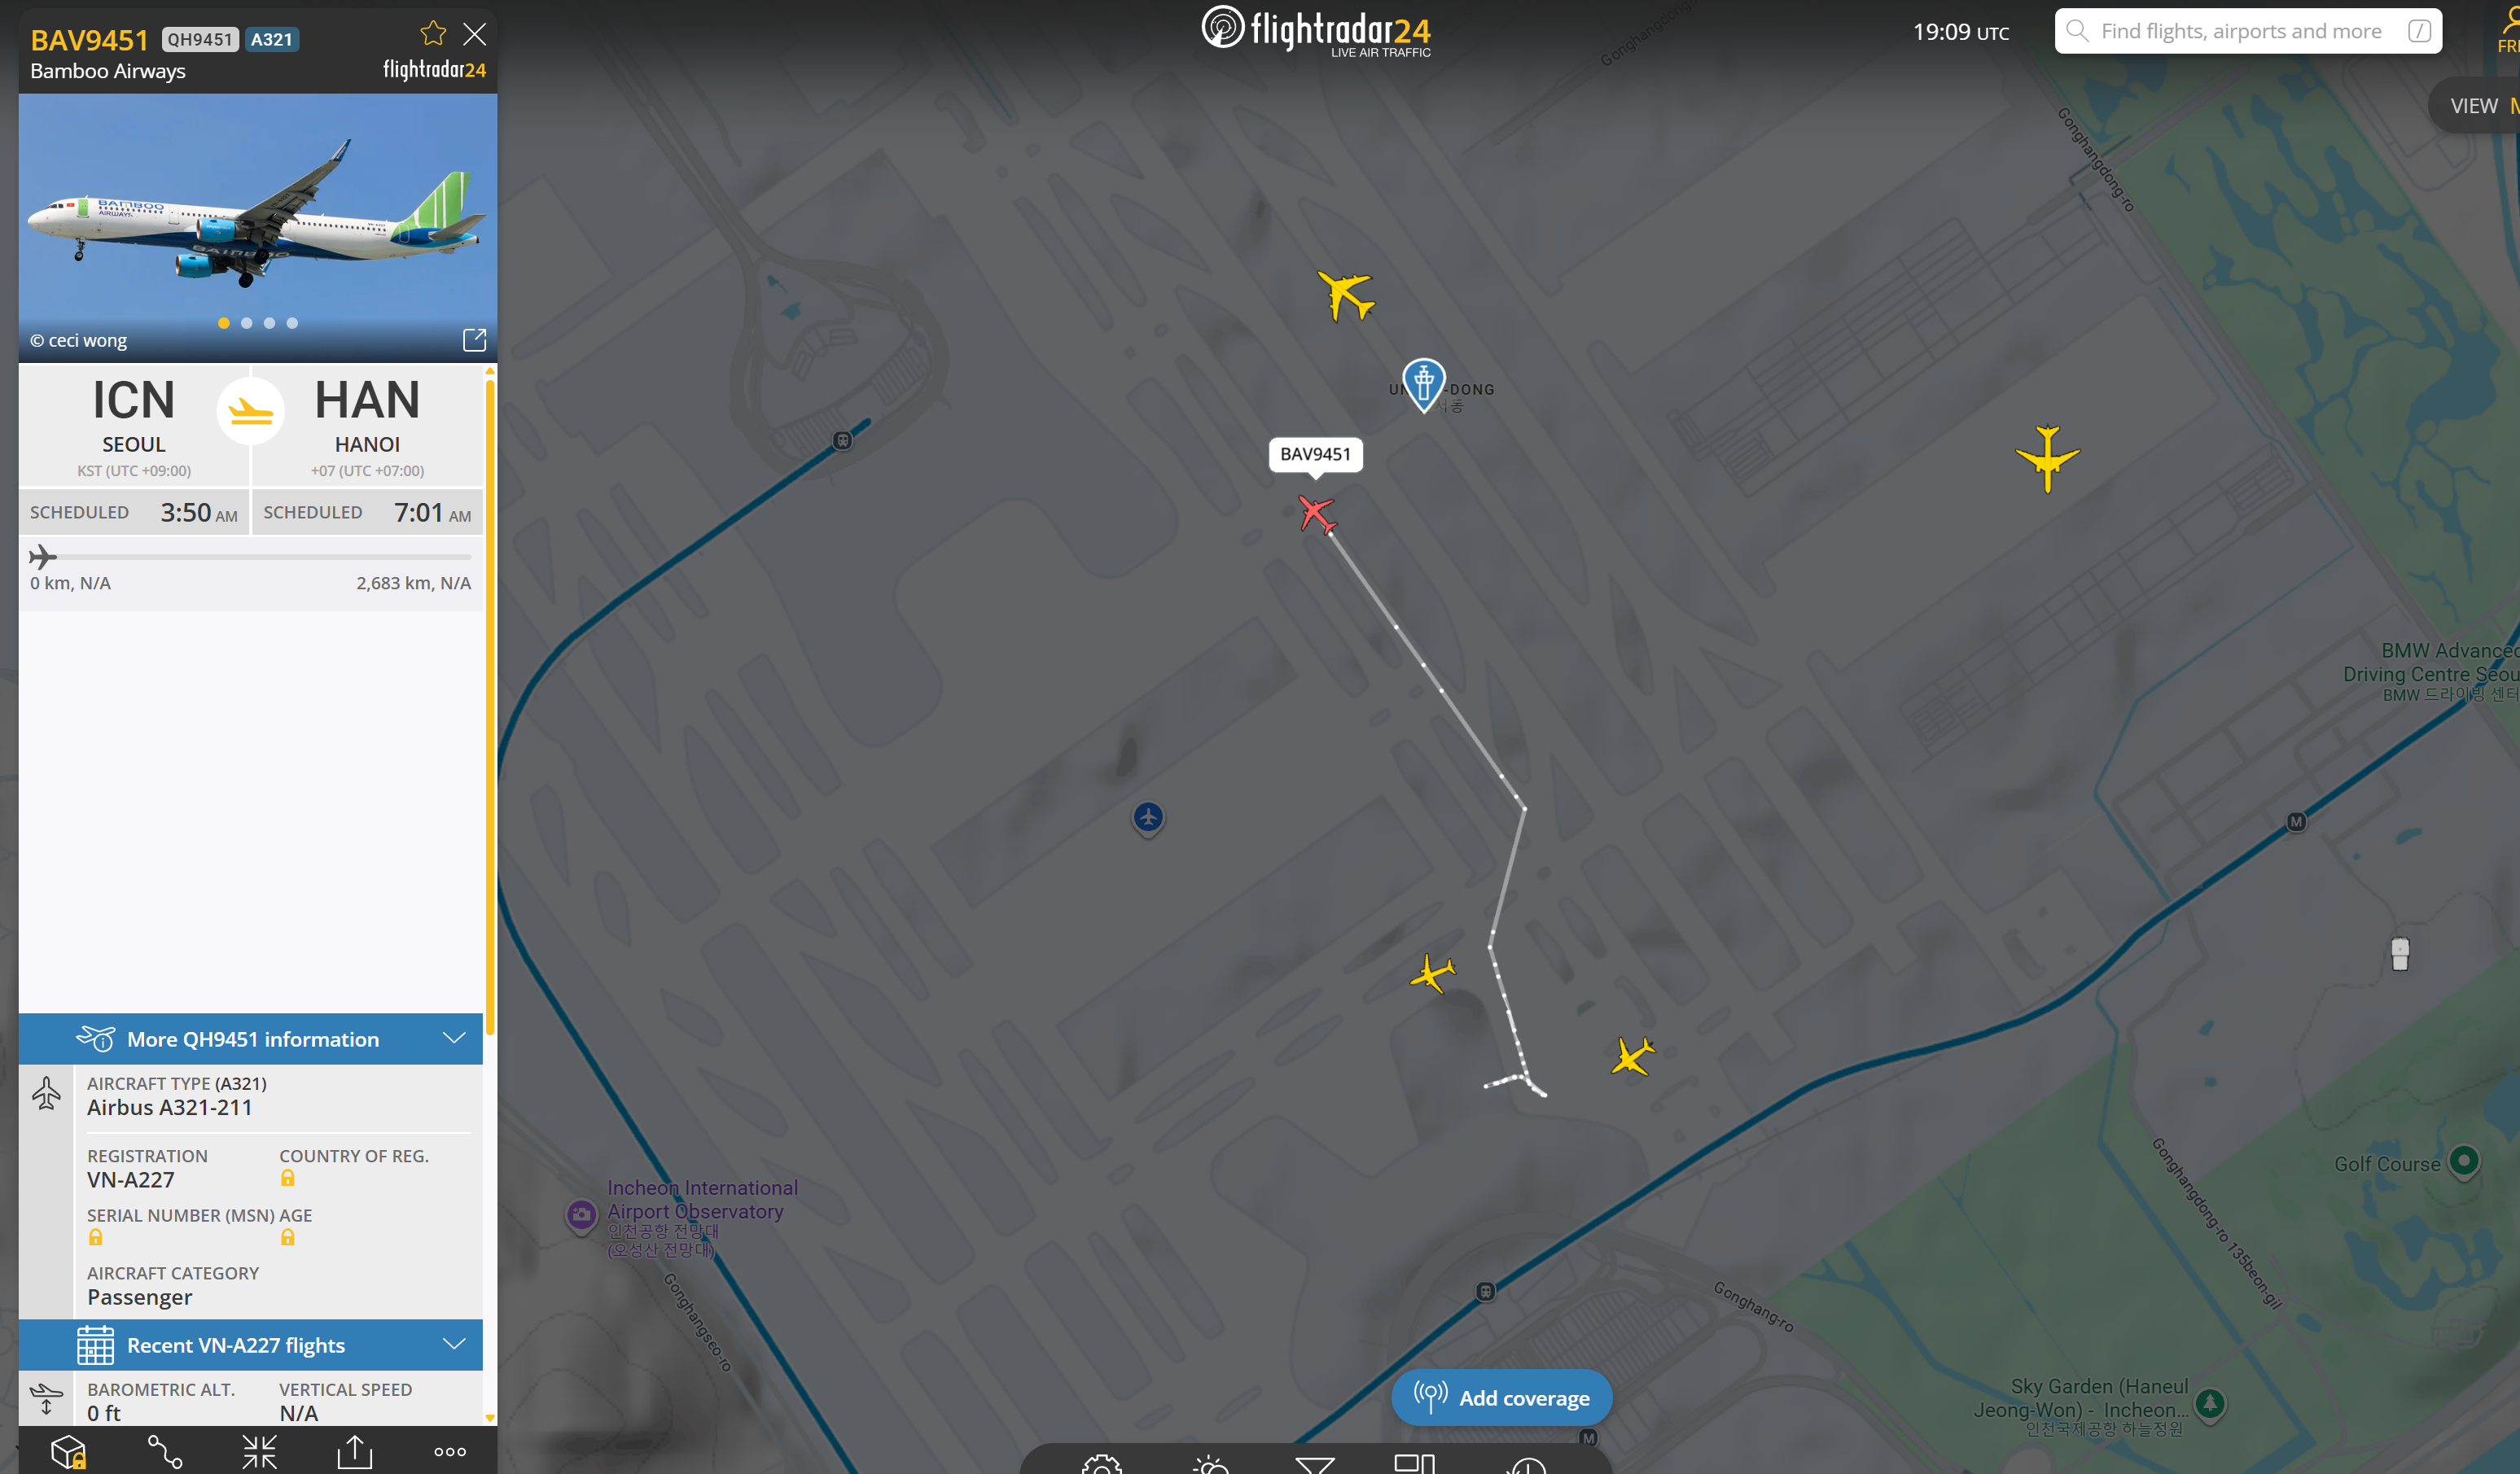Viewport: 2520px width, 1474px height.
Task: Open the three-dots more options menu
Action: [450, 1452]
